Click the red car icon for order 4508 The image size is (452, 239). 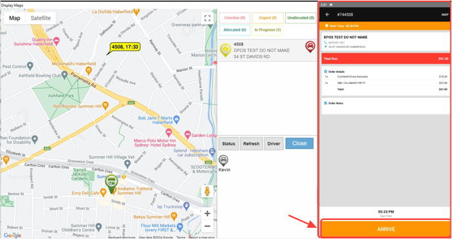tap(310, 47)
